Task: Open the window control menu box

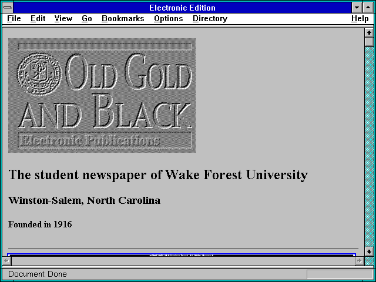Action: [8, 8]
